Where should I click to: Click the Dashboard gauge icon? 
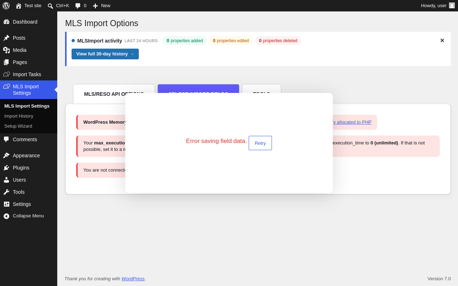(6, 22)
